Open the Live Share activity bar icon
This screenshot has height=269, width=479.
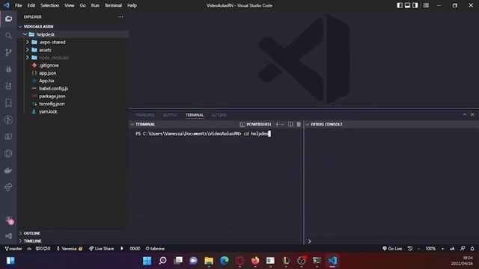pyautogui.click(x=8, y=187)
